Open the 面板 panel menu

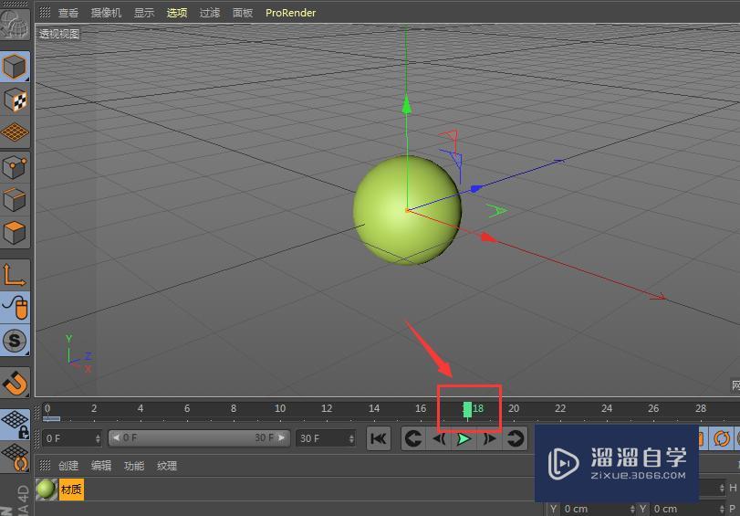[x=243, y=13]
